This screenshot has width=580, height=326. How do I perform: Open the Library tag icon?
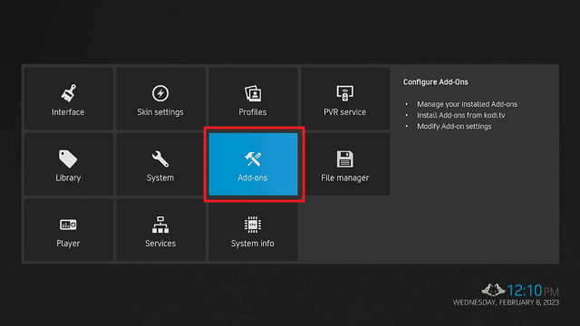click(x=68, y=159)
